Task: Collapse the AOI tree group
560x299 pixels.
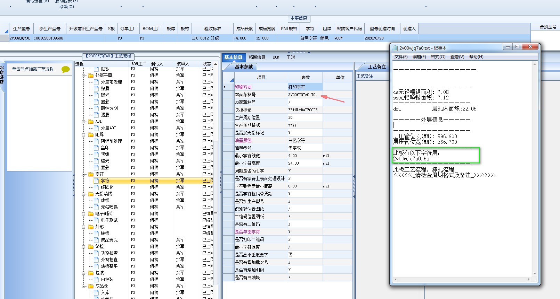Action: (x=84, y=121)
